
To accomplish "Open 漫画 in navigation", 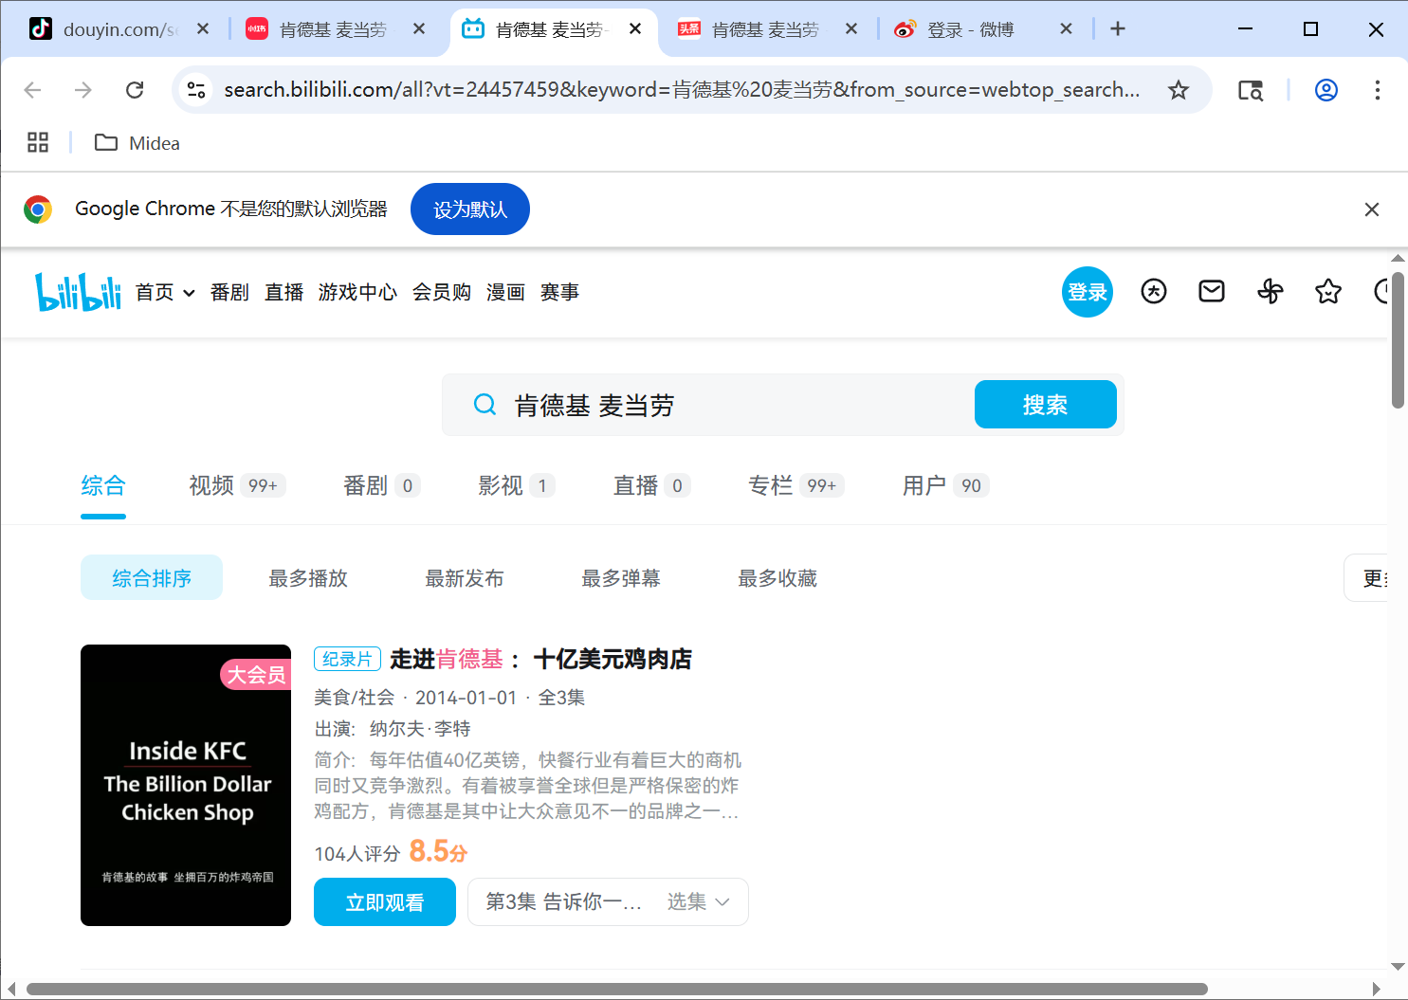I will point(505,292).
